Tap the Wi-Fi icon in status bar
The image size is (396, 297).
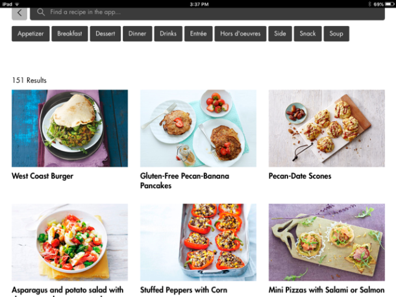click(17, 4)
